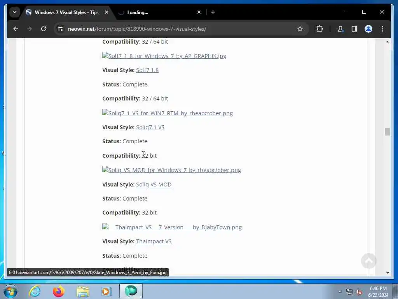Screen dimensions: 398x299
Task: Open the ThaImpact VS link
Action: (154, 241)
